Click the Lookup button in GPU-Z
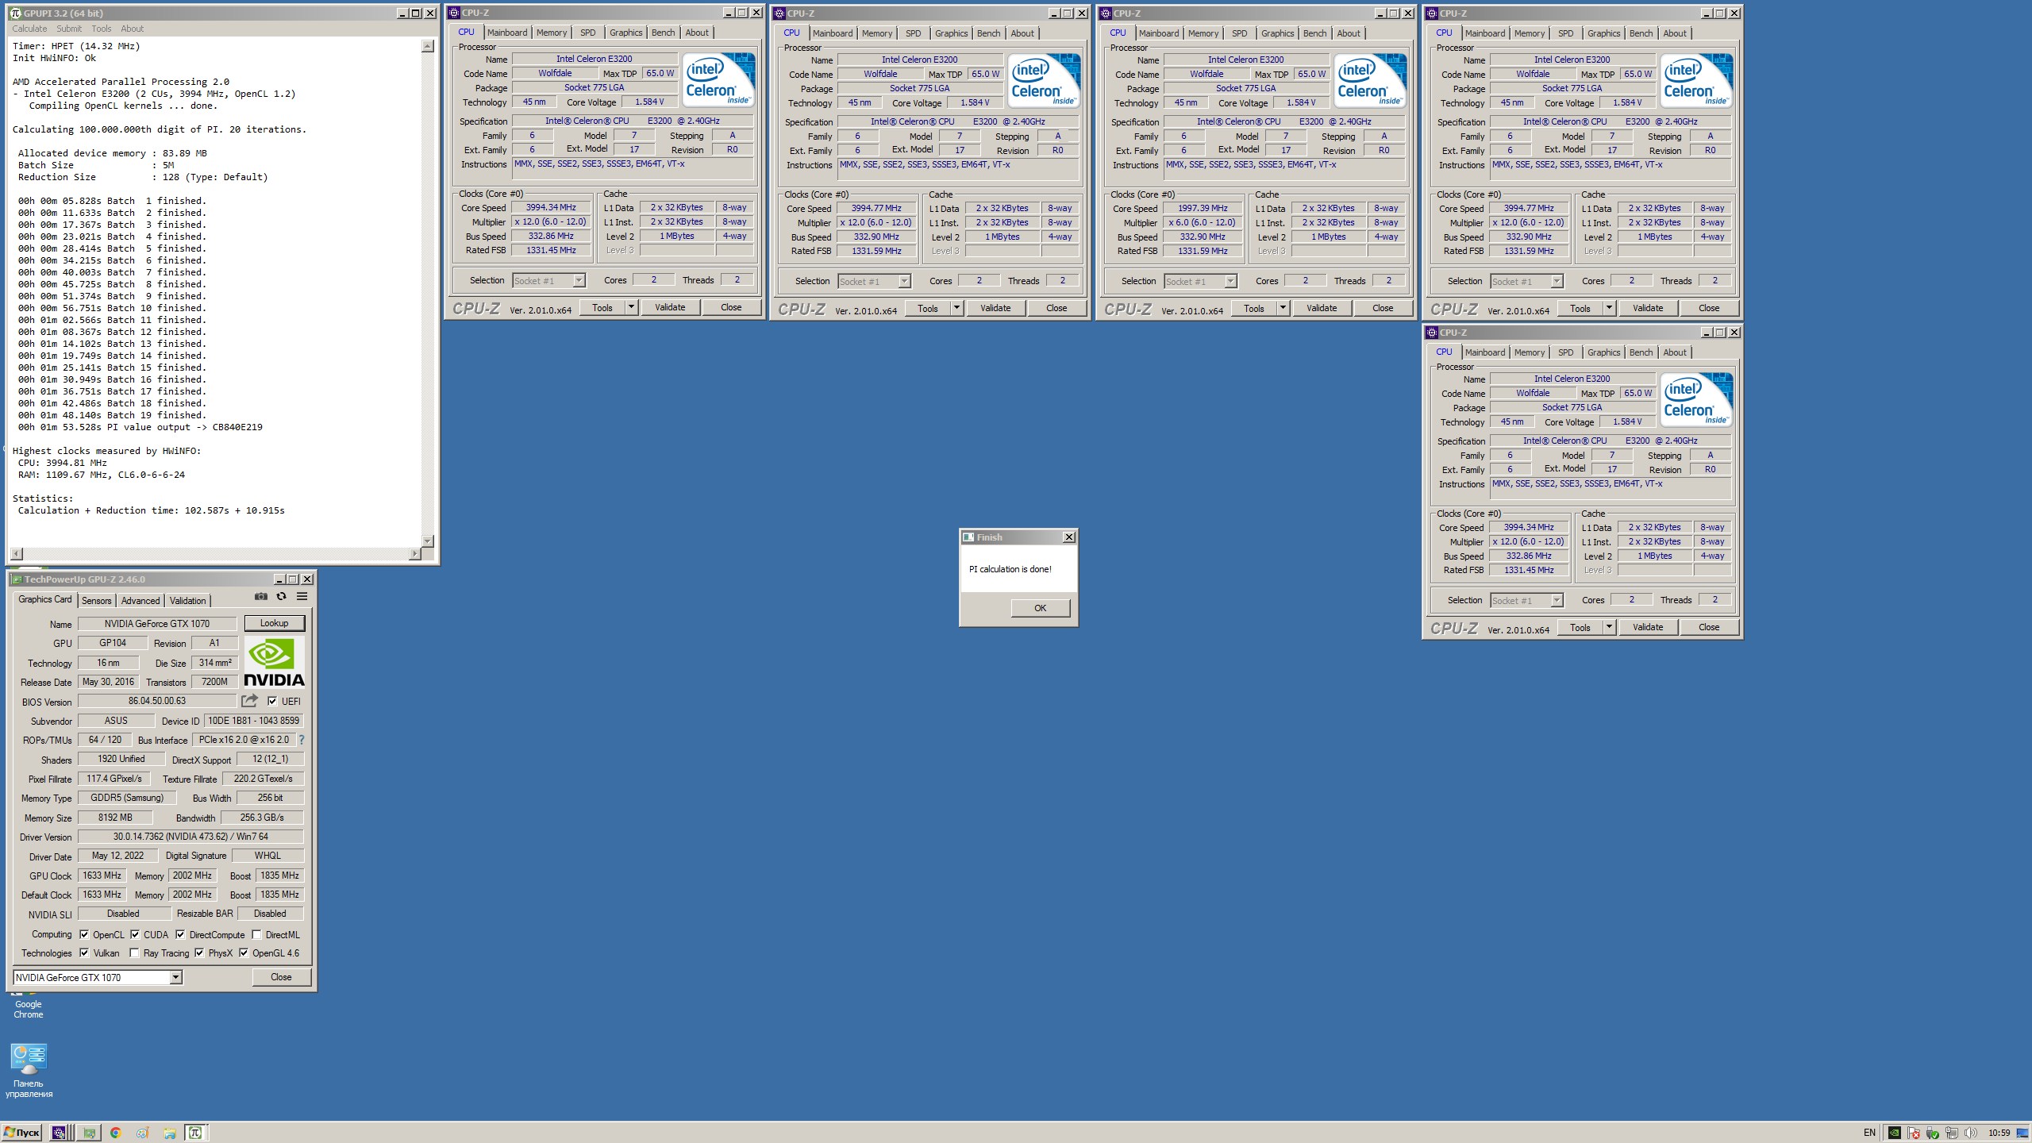The image size is (2032, 1143). 274,623
